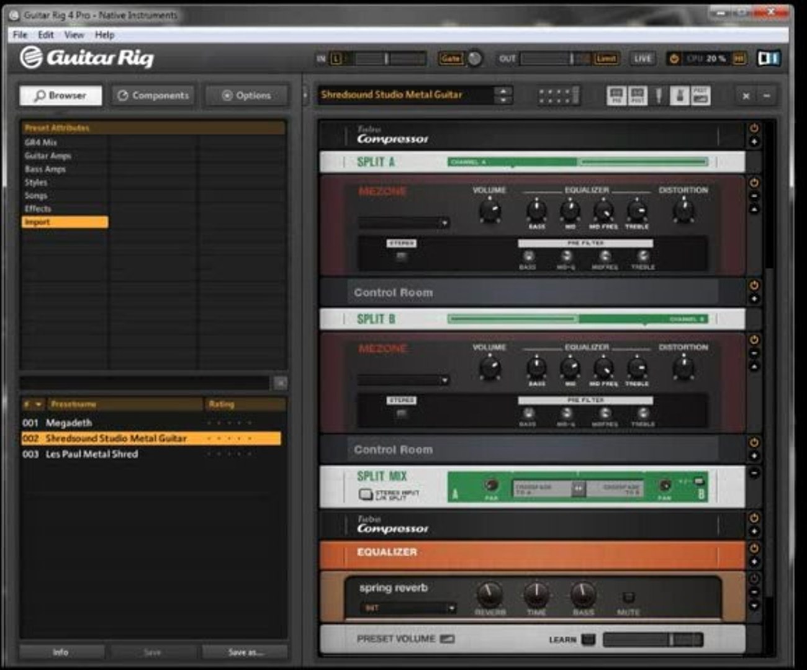Minimize the Split Mix module
This screenshot has height=670, width=807.
754,473
